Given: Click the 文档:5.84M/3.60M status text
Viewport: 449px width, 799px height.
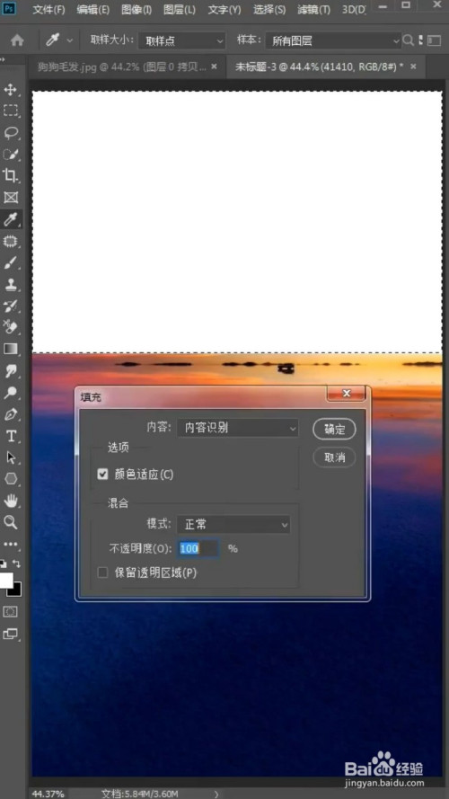Looking at the screenshot, I should [139, 794].
